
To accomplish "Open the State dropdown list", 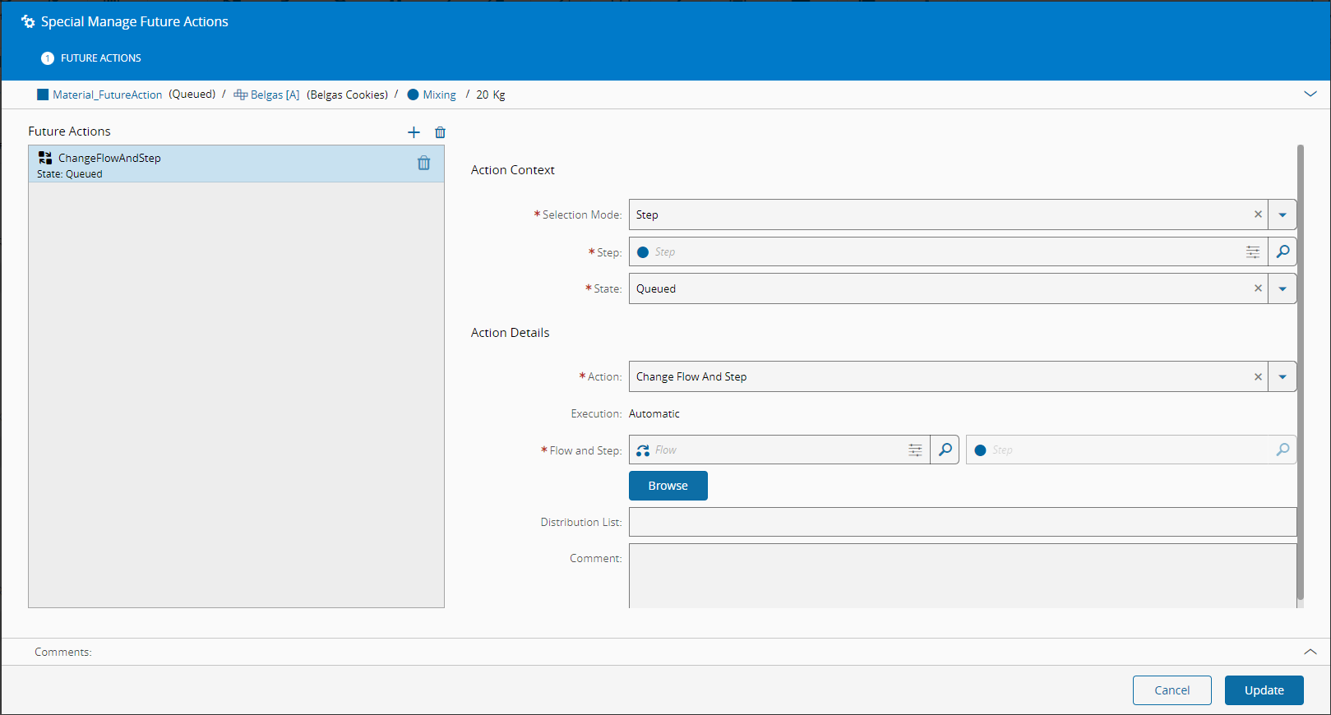I will pyautogui.click(x=1282, y=288).
